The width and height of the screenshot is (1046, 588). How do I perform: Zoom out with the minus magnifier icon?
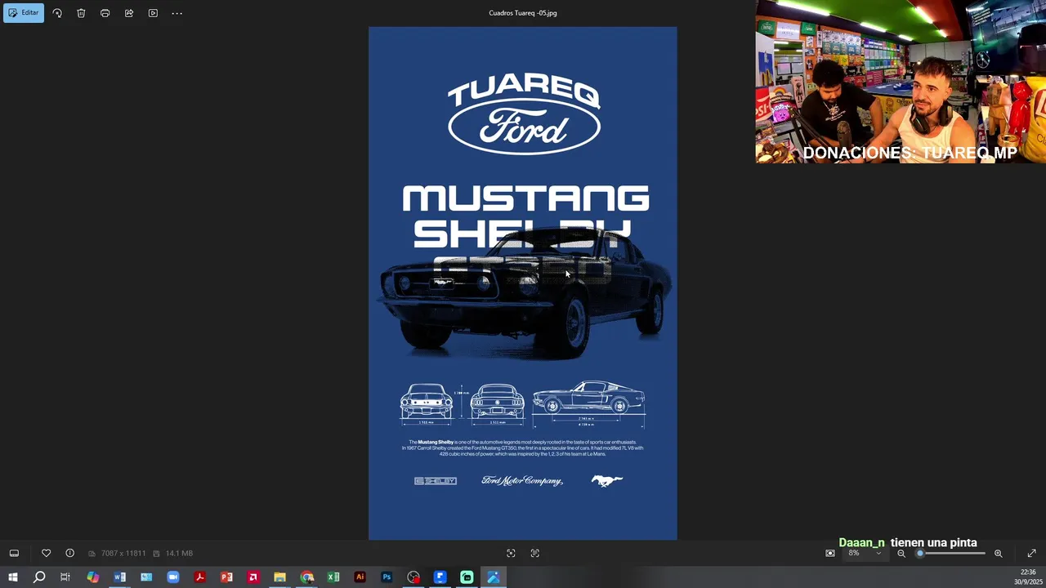coord(901,553)
